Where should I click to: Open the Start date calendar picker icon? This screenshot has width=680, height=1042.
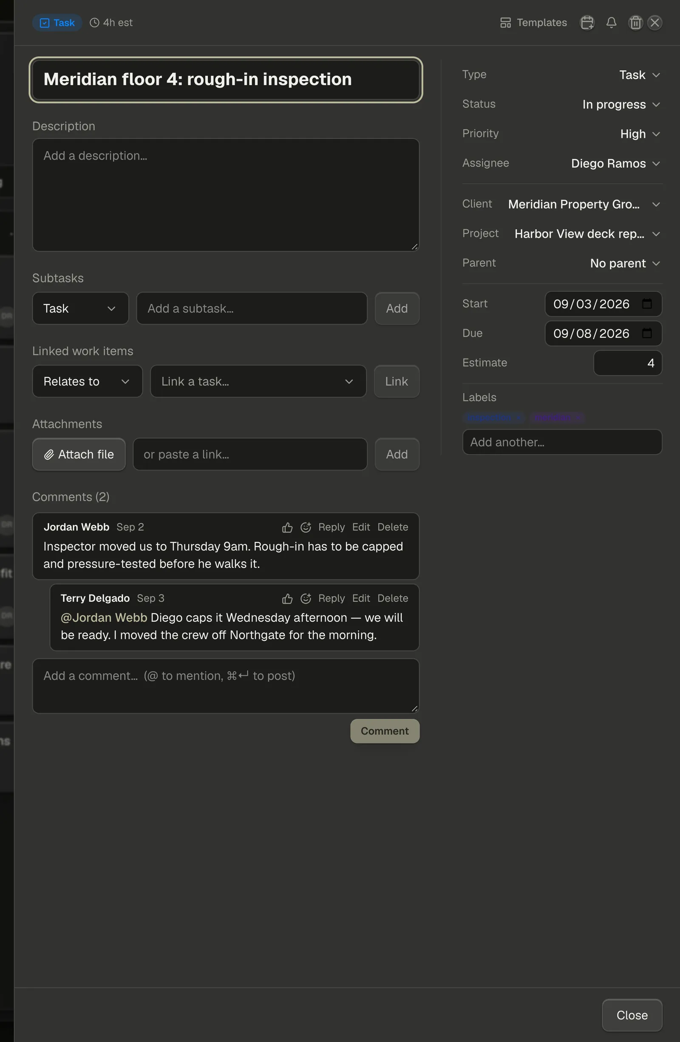647,304
